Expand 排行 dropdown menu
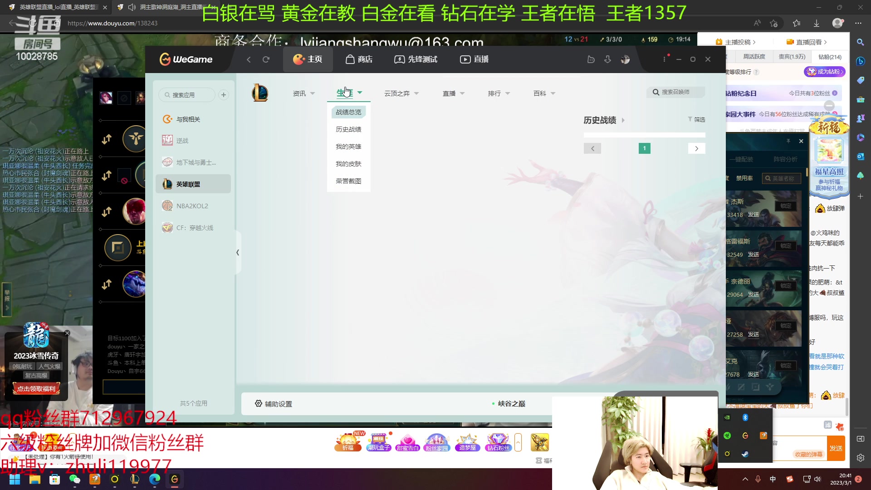The image size is (871, 490). (499, 93)
